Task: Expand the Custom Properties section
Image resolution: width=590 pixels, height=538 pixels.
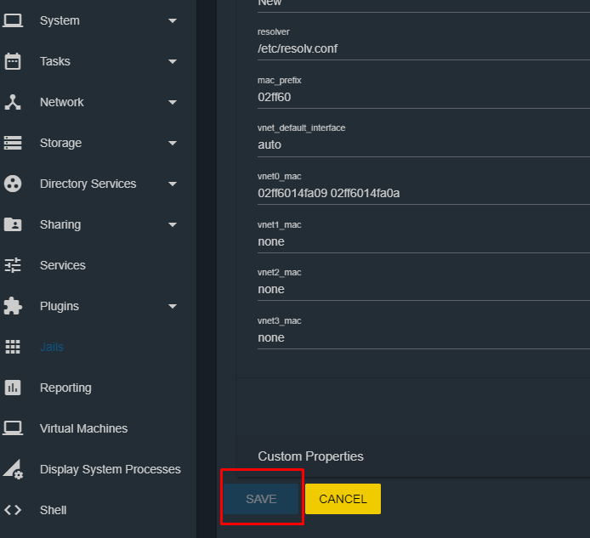Action: [310, 456]
